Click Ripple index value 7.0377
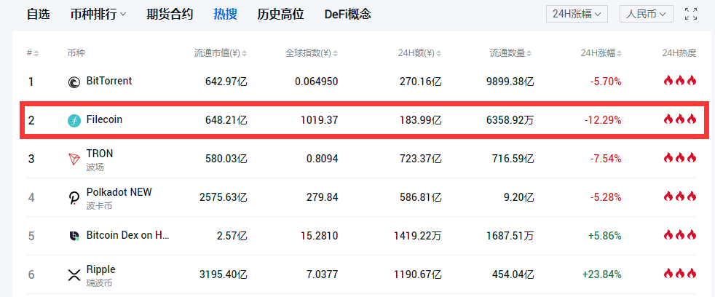The width and height of the screenshot is (715, 297). [323, 274]
